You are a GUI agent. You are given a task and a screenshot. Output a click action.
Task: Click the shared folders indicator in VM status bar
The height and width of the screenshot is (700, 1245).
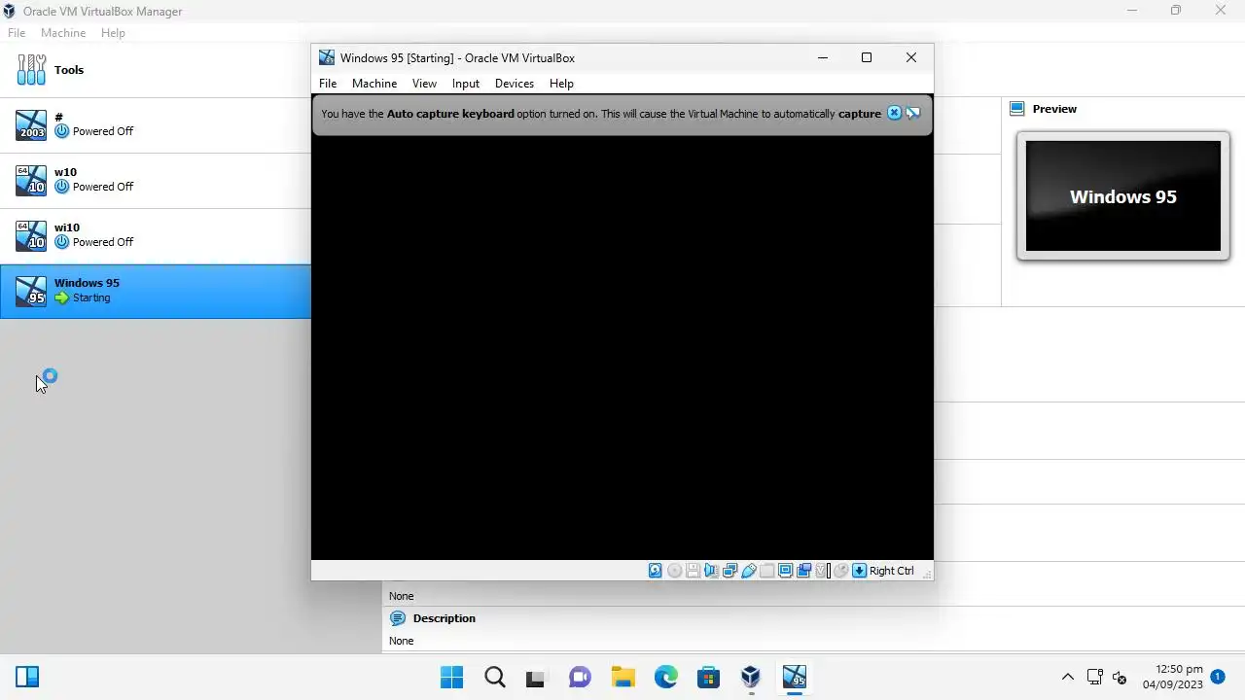point(766,571)
